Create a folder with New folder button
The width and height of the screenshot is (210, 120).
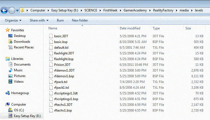click(80, 20)
